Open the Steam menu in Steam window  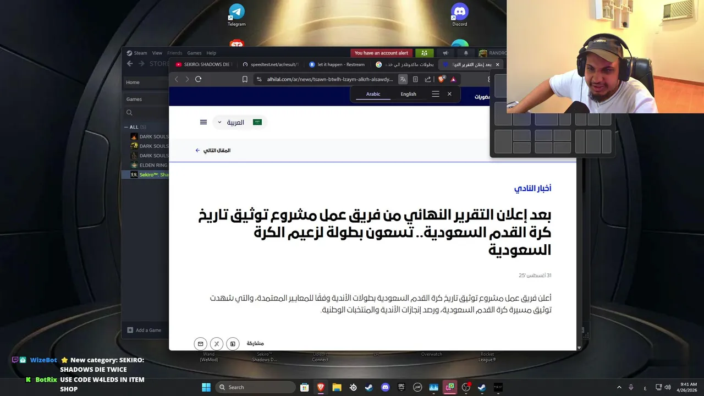tap(137, 53)
